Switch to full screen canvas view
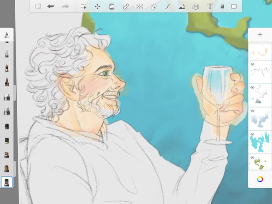The height and width of the screenshot is (204, 272). [x=234, y=6]
